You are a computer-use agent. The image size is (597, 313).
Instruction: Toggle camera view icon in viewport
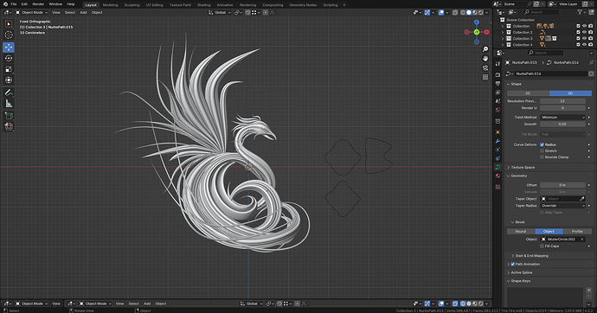tap(485, 67)
